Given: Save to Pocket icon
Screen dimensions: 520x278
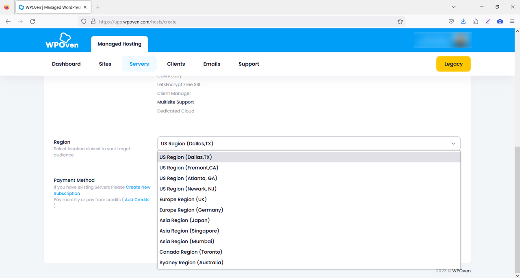Looking at the screenshot, I should click(451, 22).
